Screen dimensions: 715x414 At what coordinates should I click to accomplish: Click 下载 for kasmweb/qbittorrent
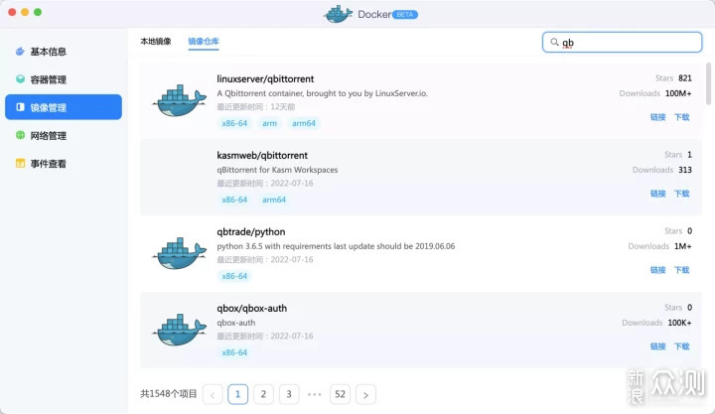pyautogui.click(x=681, y=194)
